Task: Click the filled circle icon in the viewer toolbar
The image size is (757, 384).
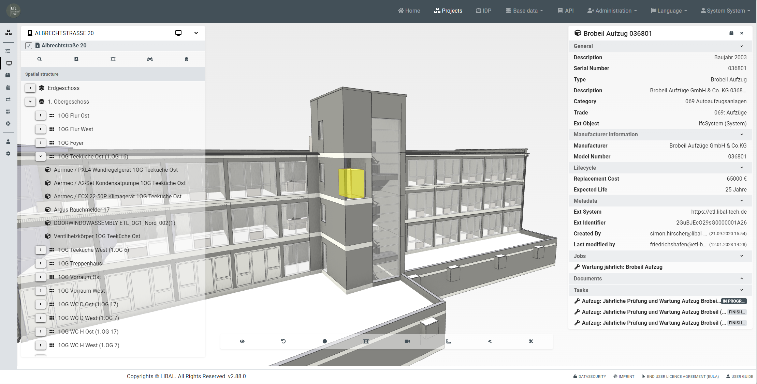Action: point(325,341)
